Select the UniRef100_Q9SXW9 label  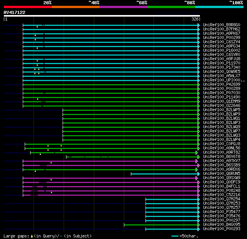pyautogui.click(x=222, y=178)
